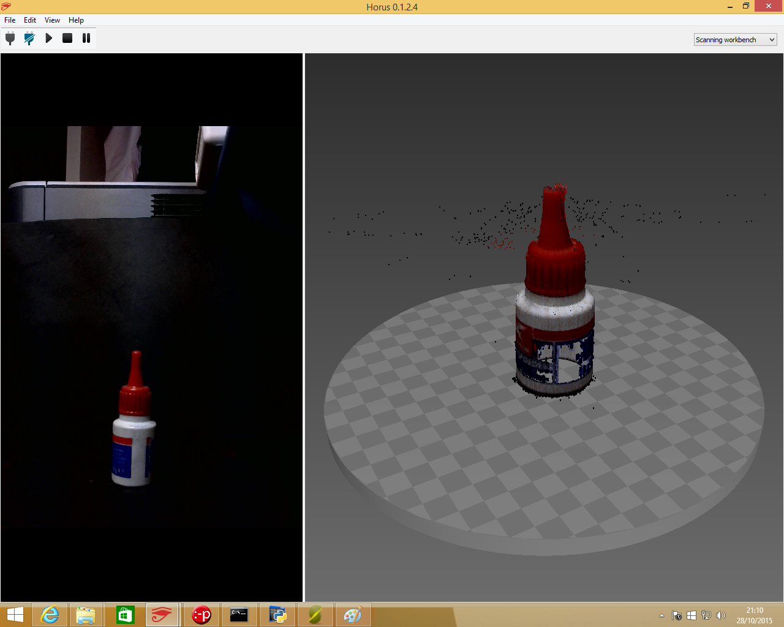Pause the scan with the pause button

(x=86, y=38)
